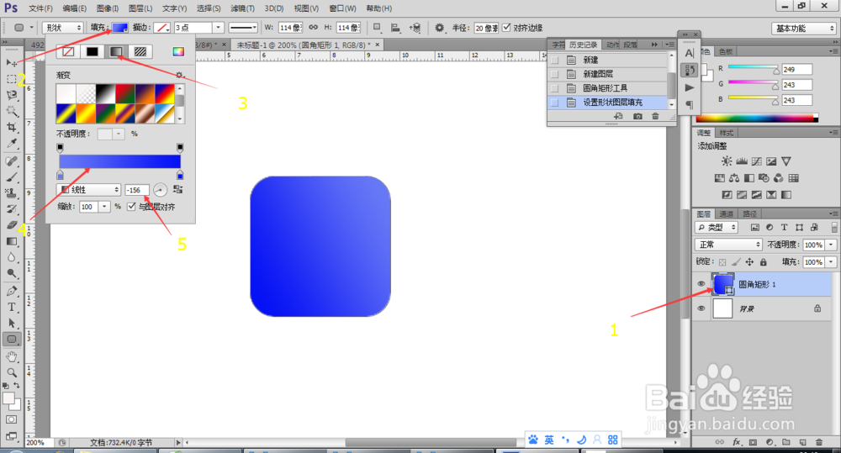Click the layer effects fx button
This screenshot has width=841, height=453.
tap(737, 442)
